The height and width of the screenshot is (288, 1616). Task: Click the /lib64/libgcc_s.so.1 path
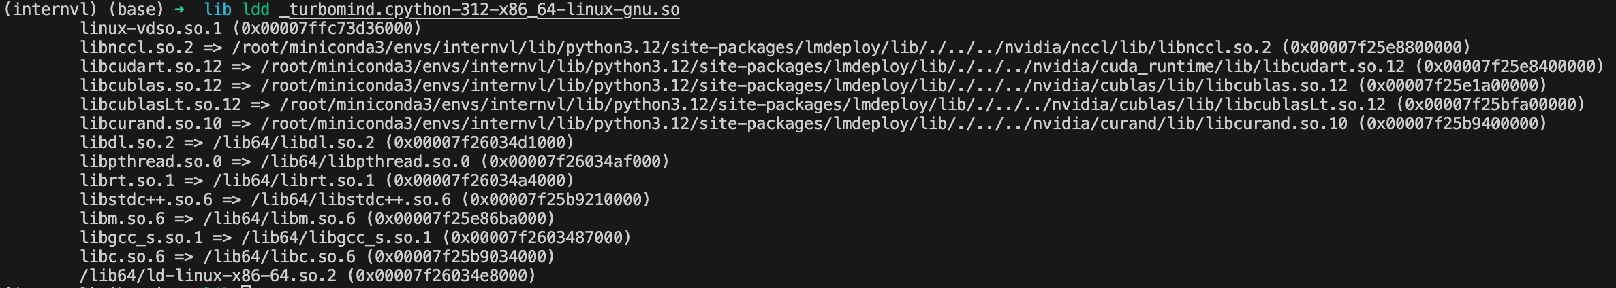[x=337, y=238]
